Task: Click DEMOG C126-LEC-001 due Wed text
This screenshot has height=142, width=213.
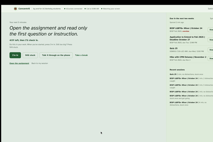Action: click(187, 51)
